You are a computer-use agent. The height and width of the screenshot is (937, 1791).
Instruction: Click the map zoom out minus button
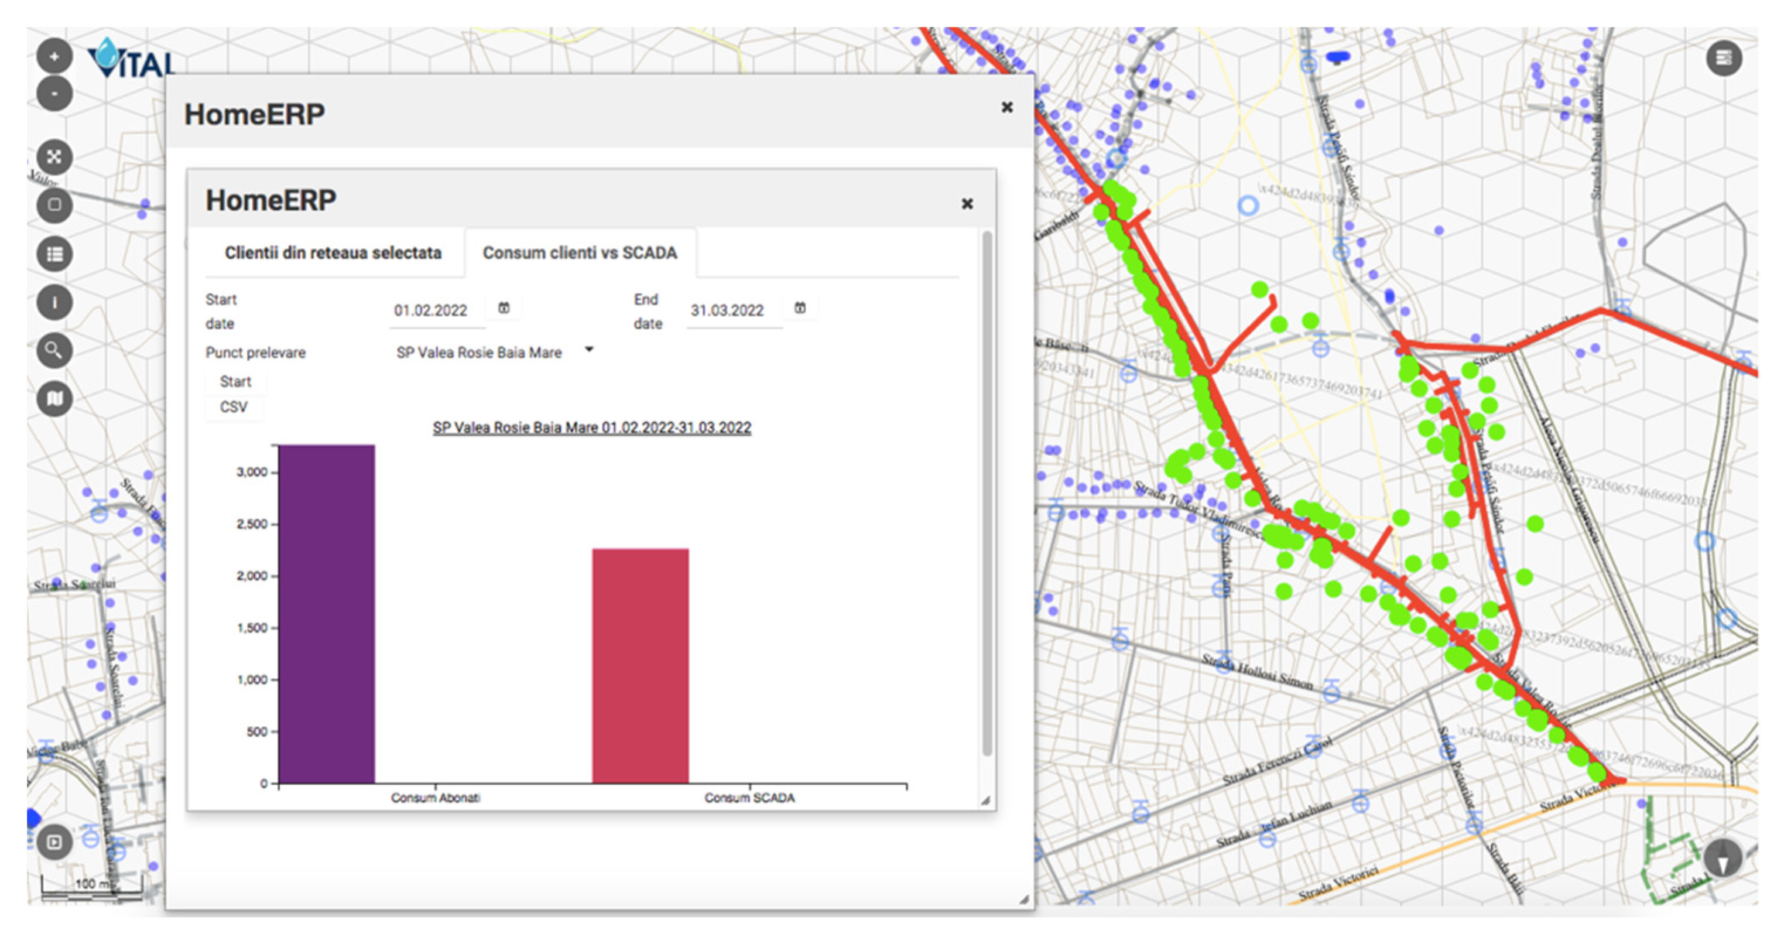[54, 94]
